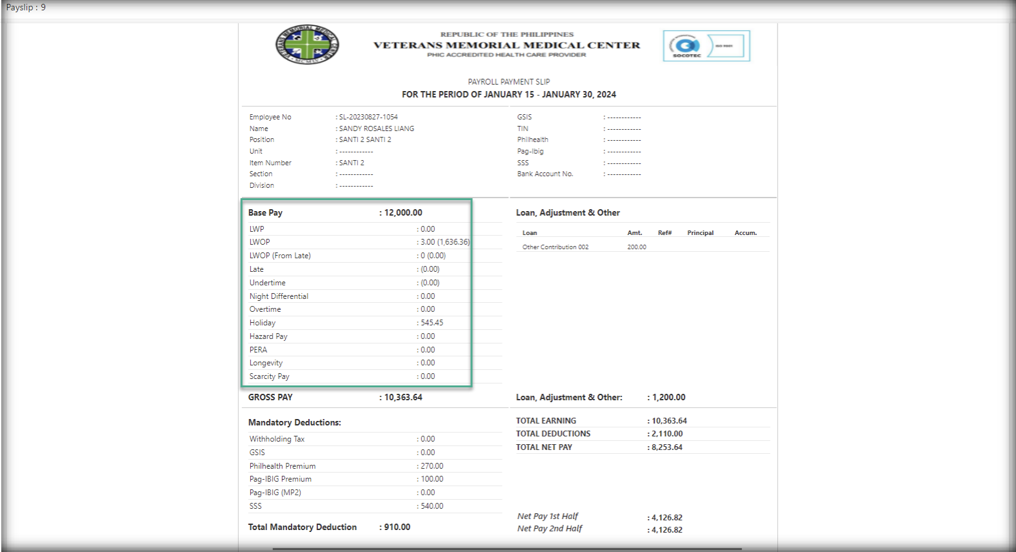
Task: Select the Holiday pay value 545.45
Action: coord(432,323)
